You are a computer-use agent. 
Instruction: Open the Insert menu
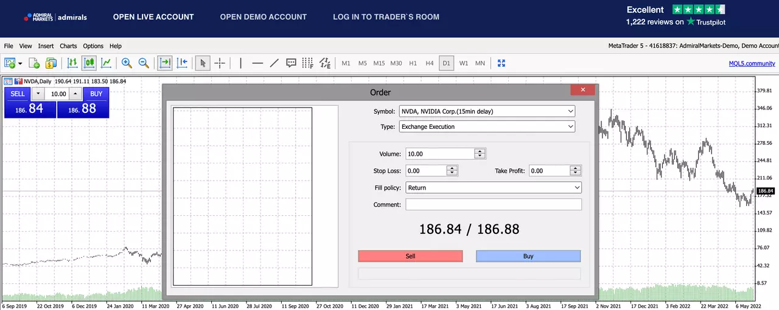point(46,46)
